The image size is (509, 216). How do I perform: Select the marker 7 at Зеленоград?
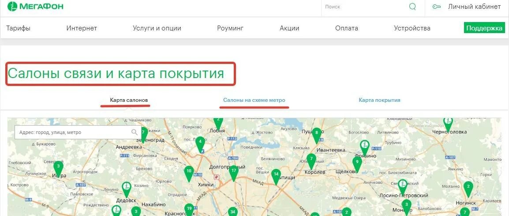pos(143,134)
